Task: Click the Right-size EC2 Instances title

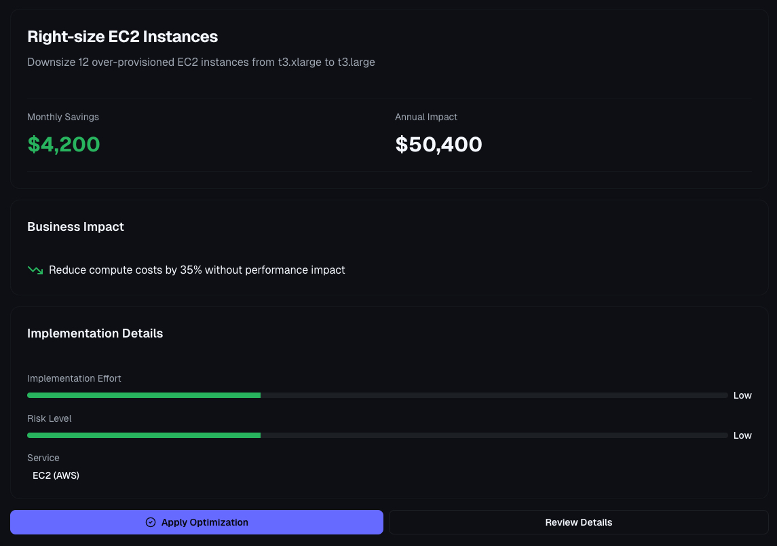Action: point(122,37)
